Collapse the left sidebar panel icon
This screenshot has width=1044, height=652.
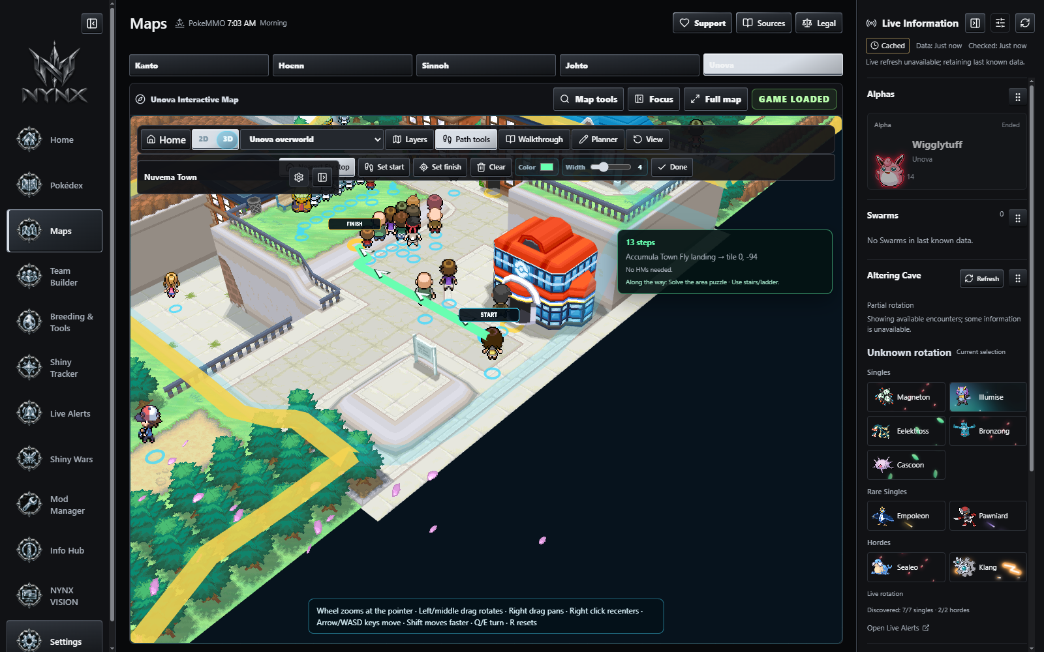[92, 23]
